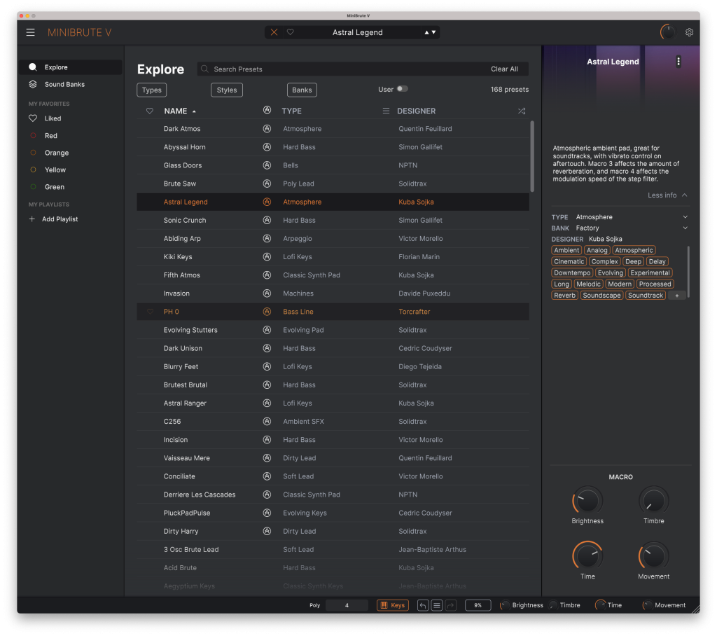
Task: Toggle the Keys keyboard button
Action: coord(392,605)
